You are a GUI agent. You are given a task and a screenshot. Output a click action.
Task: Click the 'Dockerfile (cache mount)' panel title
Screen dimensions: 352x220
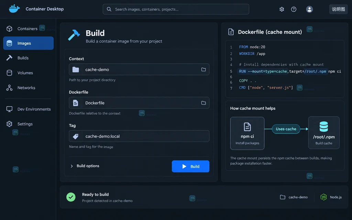[270, 32]
